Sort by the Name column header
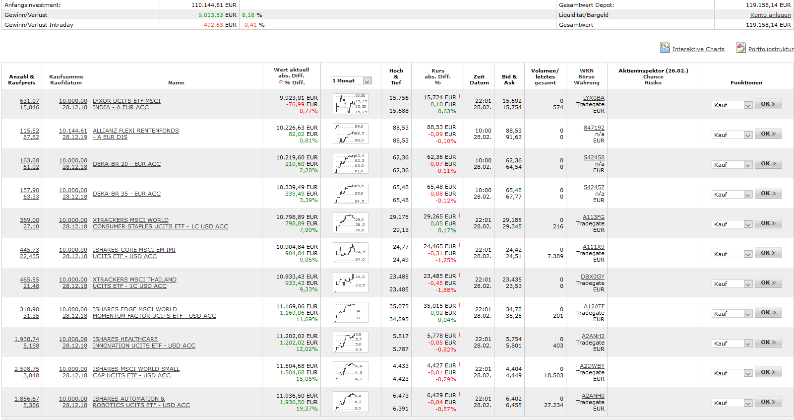 (x=176, y=83)
